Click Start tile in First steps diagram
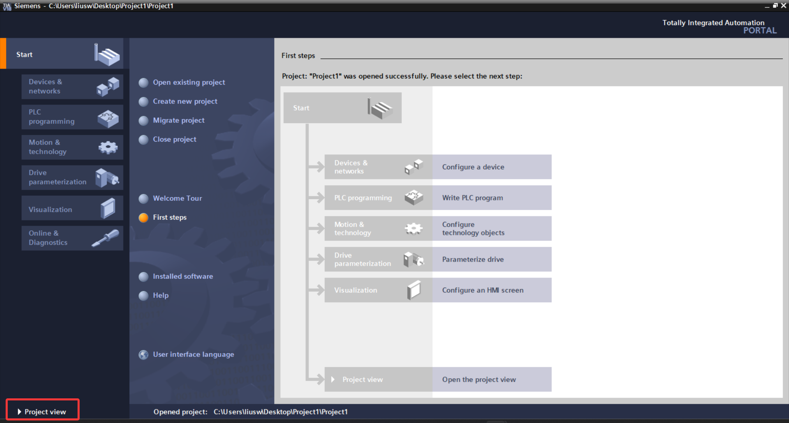 (x=342, y=108)
